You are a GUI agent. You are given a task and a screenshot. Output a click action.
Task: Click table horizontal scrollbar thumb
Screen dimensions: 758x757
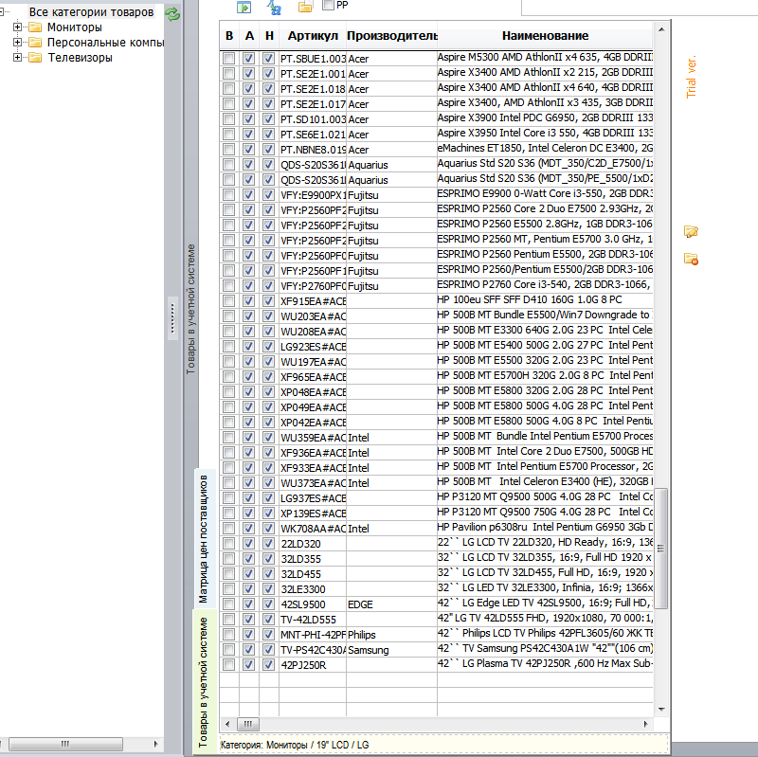tap(248, 724)
